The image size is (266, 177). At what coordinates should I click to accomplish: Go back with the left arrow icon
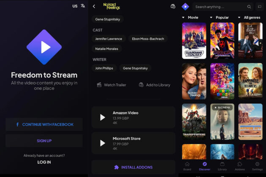[94, 6]
